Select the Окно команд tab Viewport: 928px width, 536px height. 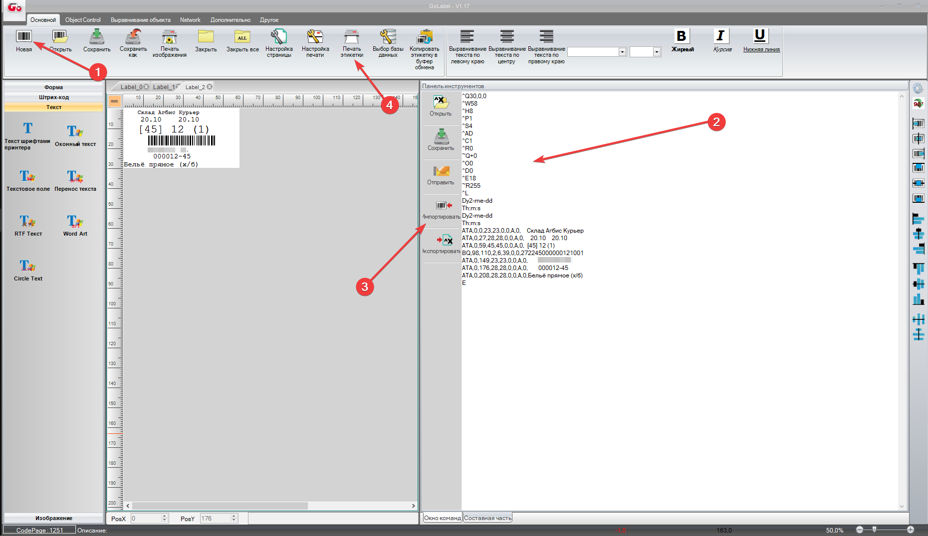[x=443, y=518]
